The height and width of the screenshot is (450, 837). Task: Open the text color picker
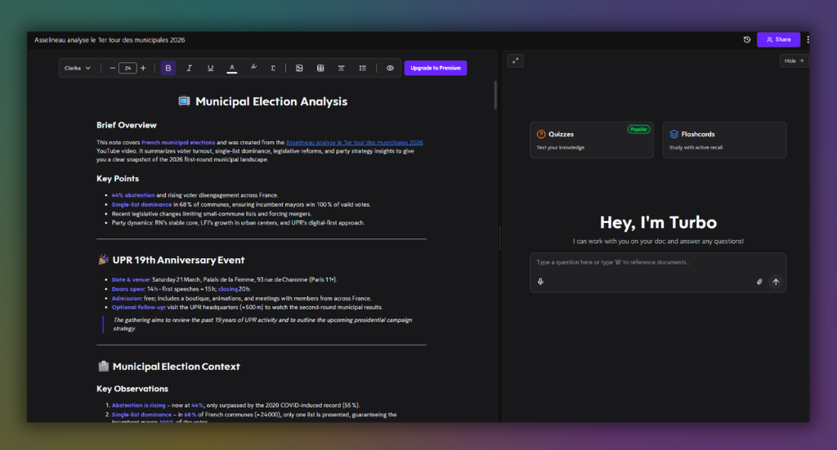point(232,68)
